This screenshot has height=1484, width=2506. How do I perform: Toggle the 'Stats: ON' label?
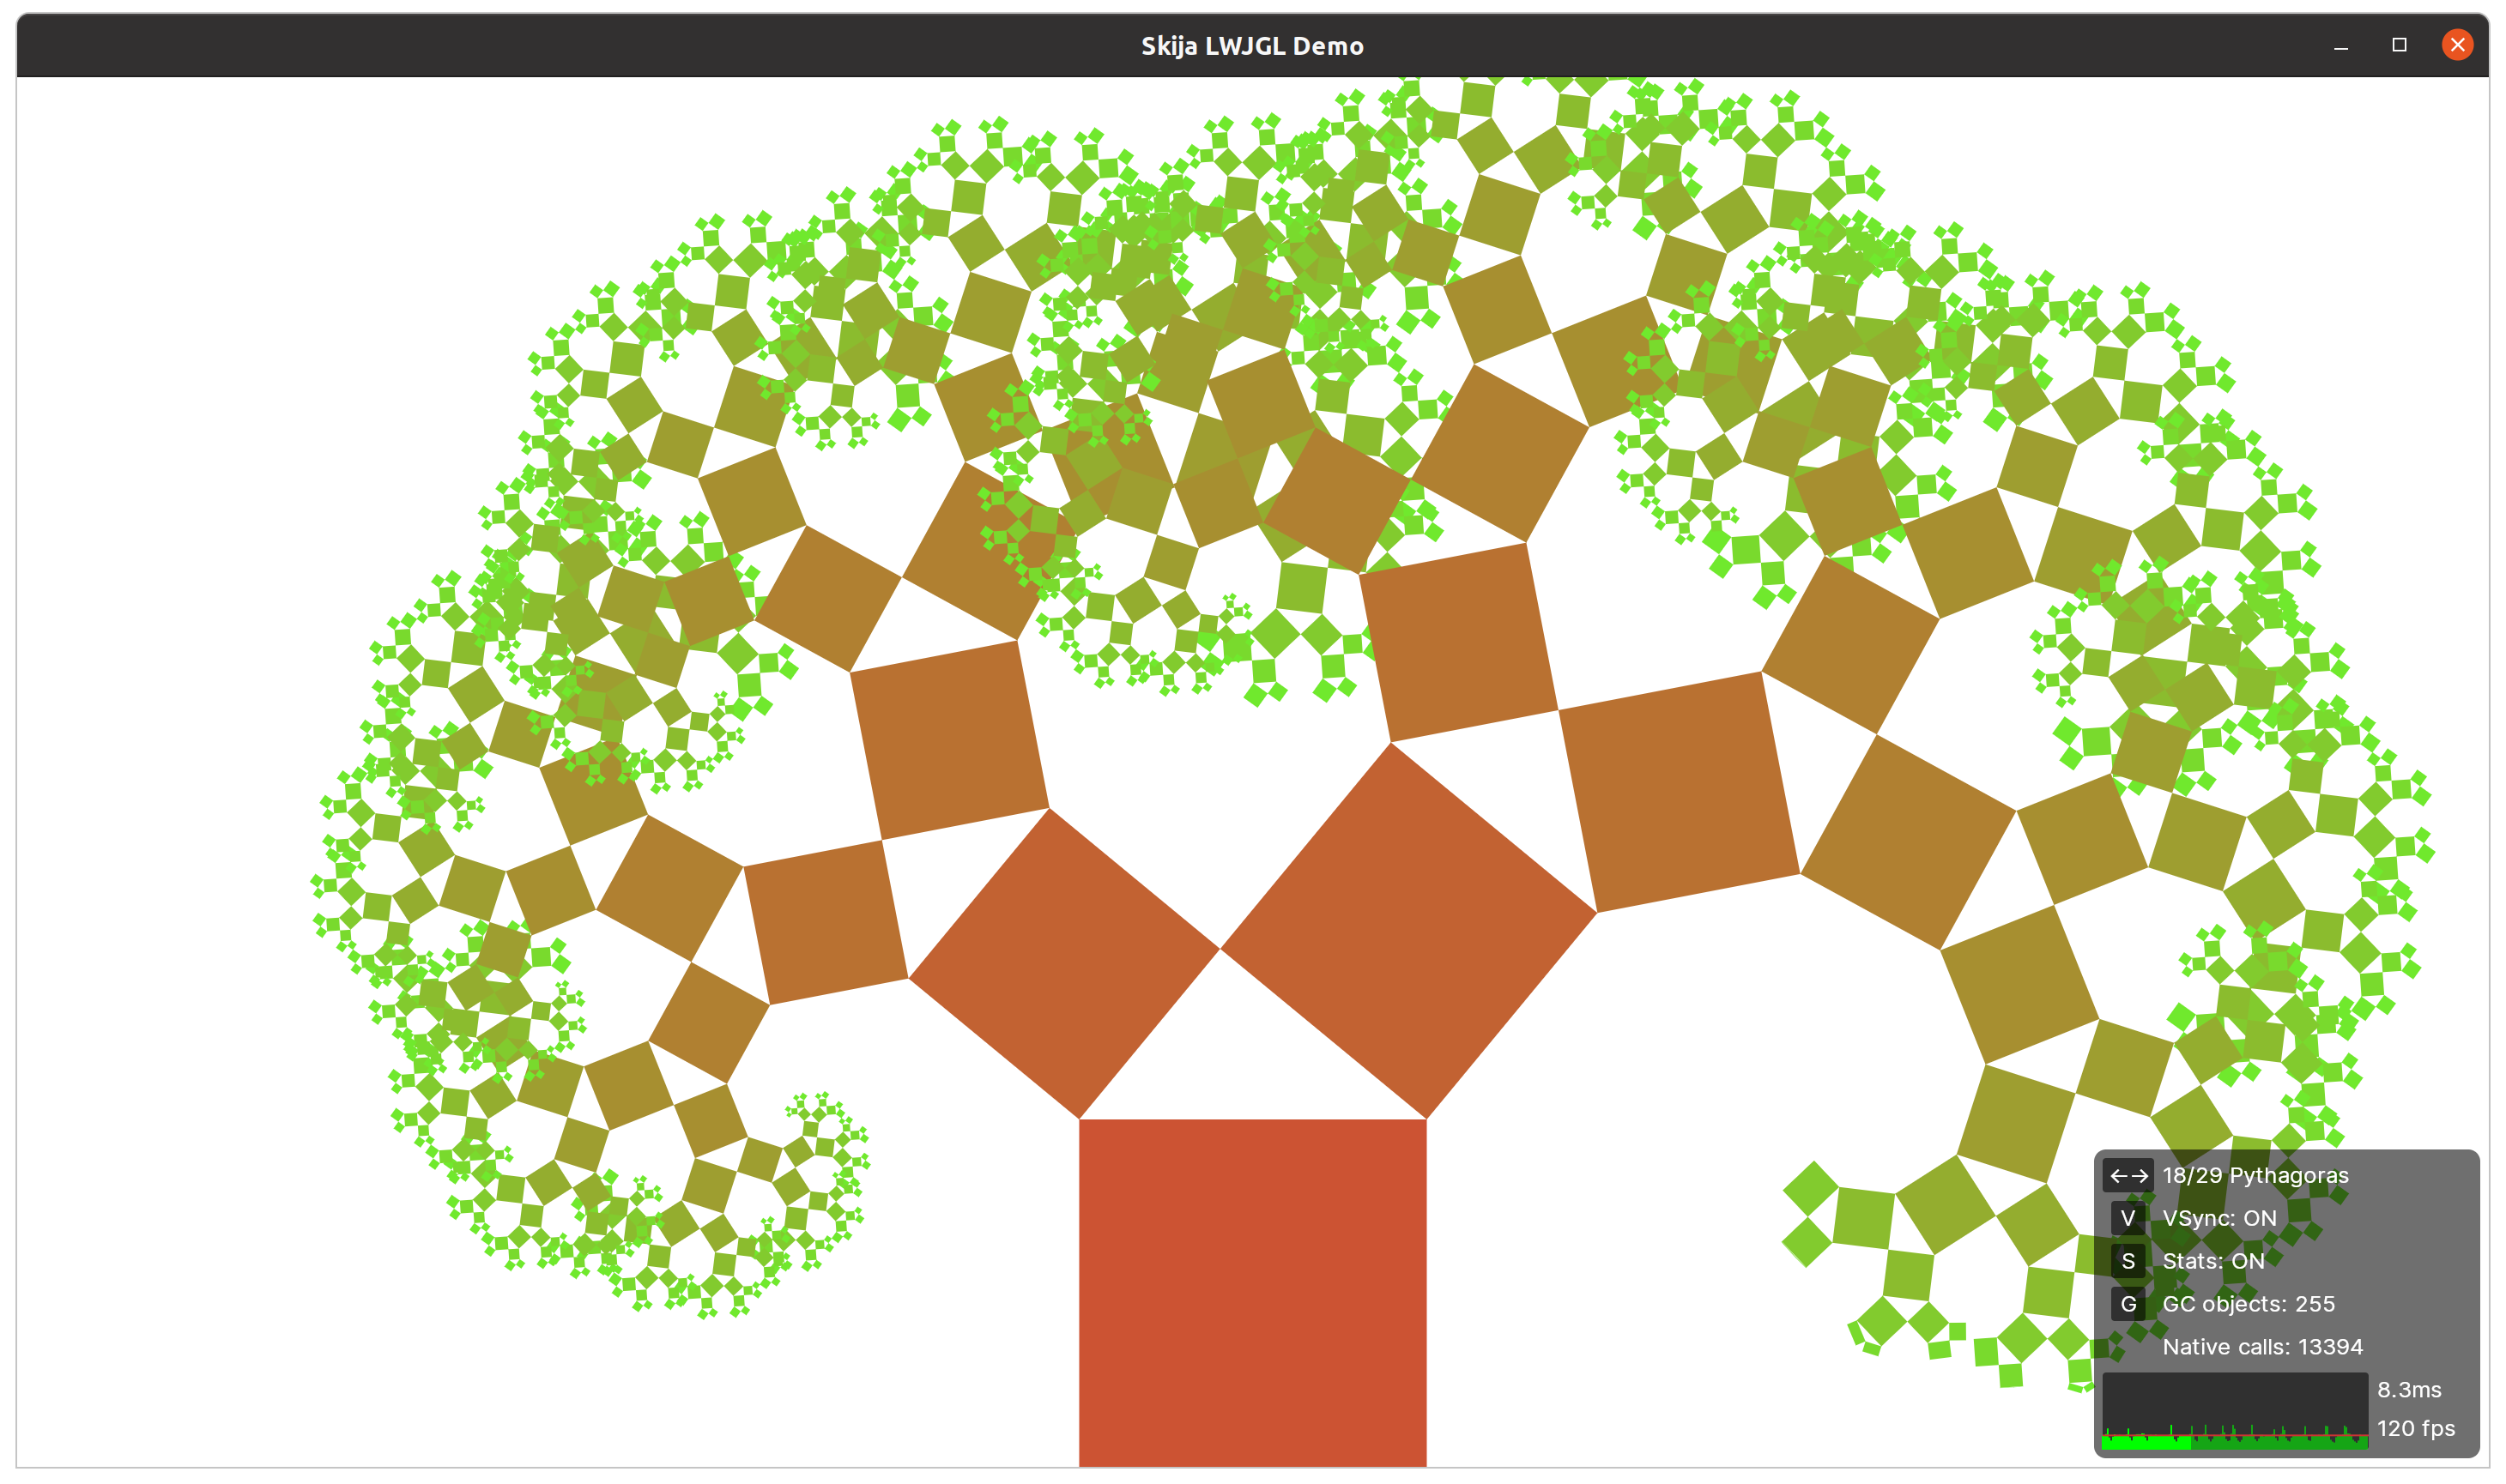tap(2212, 1261)
